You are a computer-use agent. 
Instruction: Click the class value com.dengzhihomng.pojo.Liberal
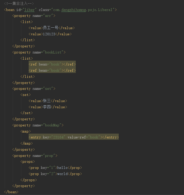click(x=83, y=10)
